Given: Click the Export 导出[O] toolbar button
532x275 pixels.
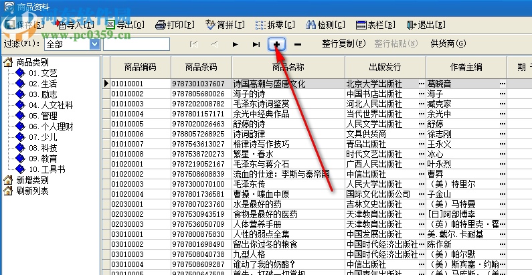Looking at the screenshot, I should tap(125, 25).
